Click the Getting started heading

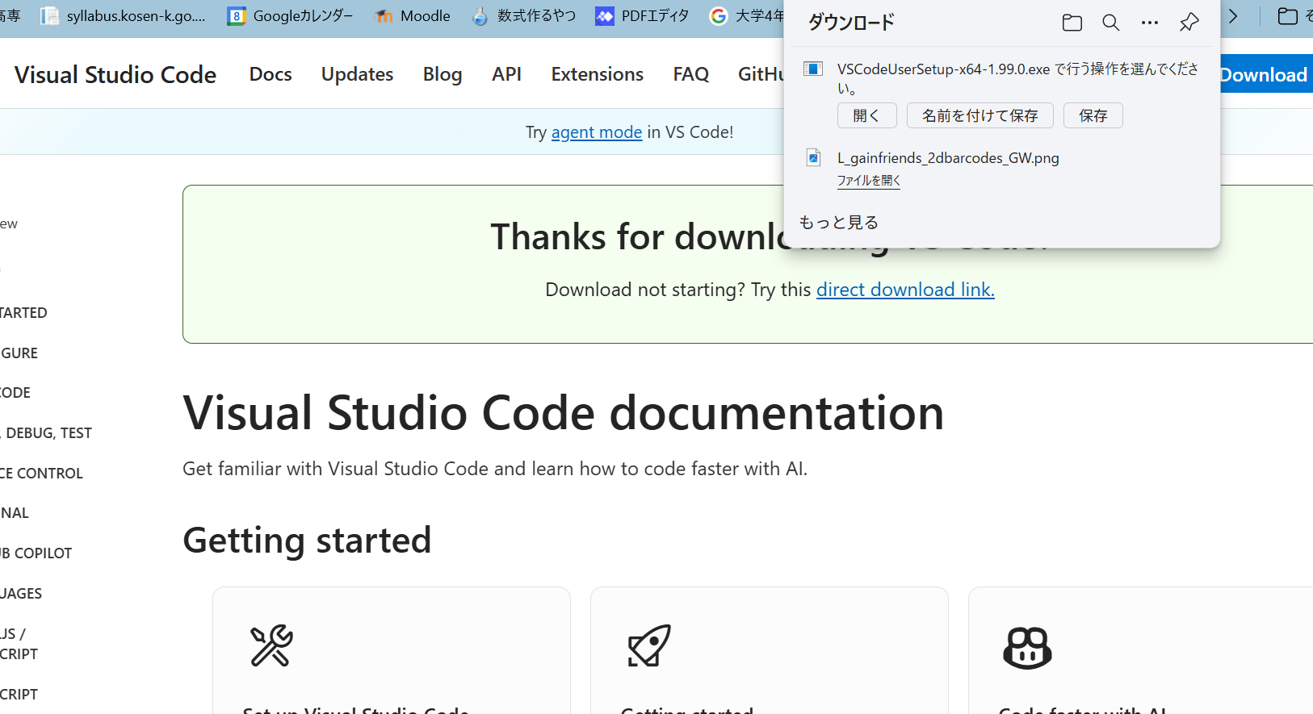pyautogui.click(x=307, y=541)
